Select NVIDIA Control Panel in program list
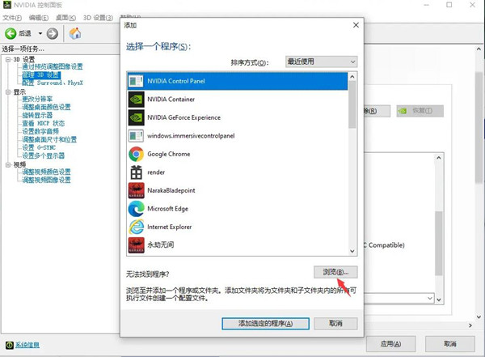Screen dimensions: 485x357 click(x=238, y=81)
